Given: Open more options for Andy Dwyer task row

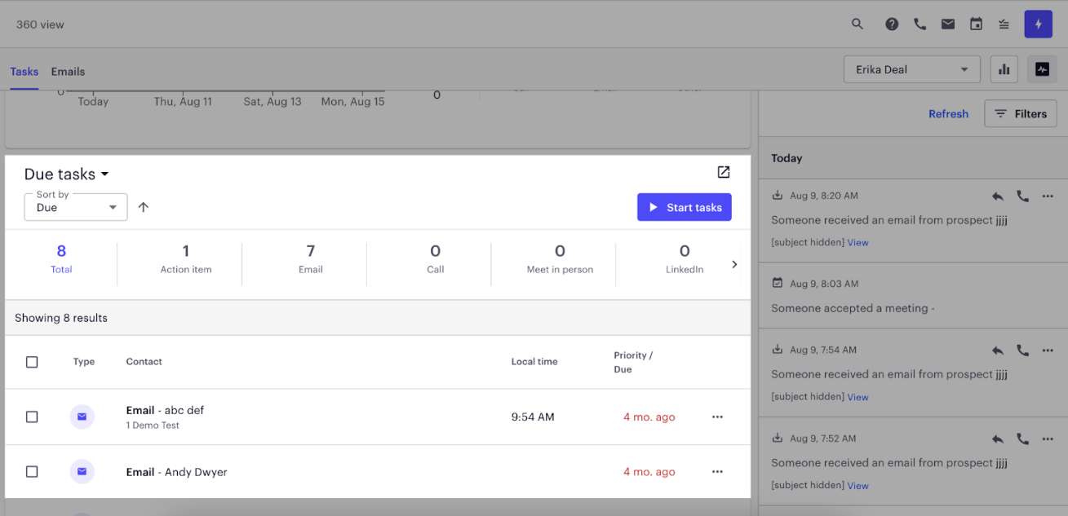Looking at the screenshot, I should coord(717,471).
